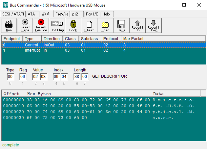The width and height of the screenshot is (207, 149).
Task: Click the Lock padlock icon
Action: [x=73, y=26]
